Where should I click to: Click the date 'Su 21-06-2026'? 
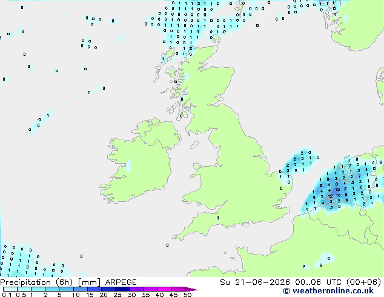pyautogui.click(x=255, y=282)
